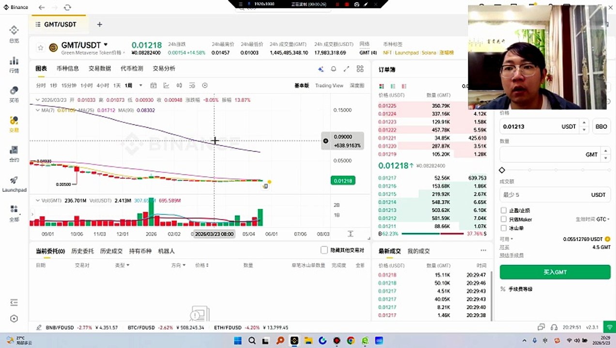
Task: Open chart settings circle icon
Action: click(x=205, y=86)
